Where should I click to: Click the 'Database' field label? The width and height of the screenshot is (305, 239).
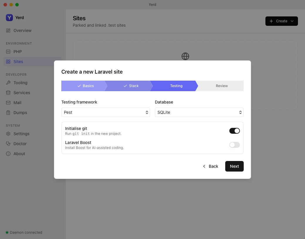tap(164, 102)
